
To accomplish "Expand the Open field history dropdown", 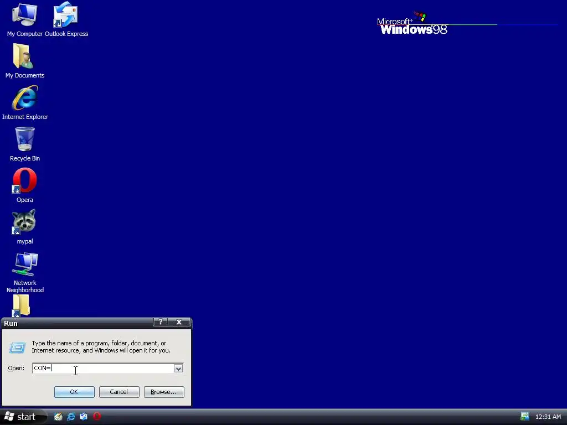I will (x=178, y=368).
